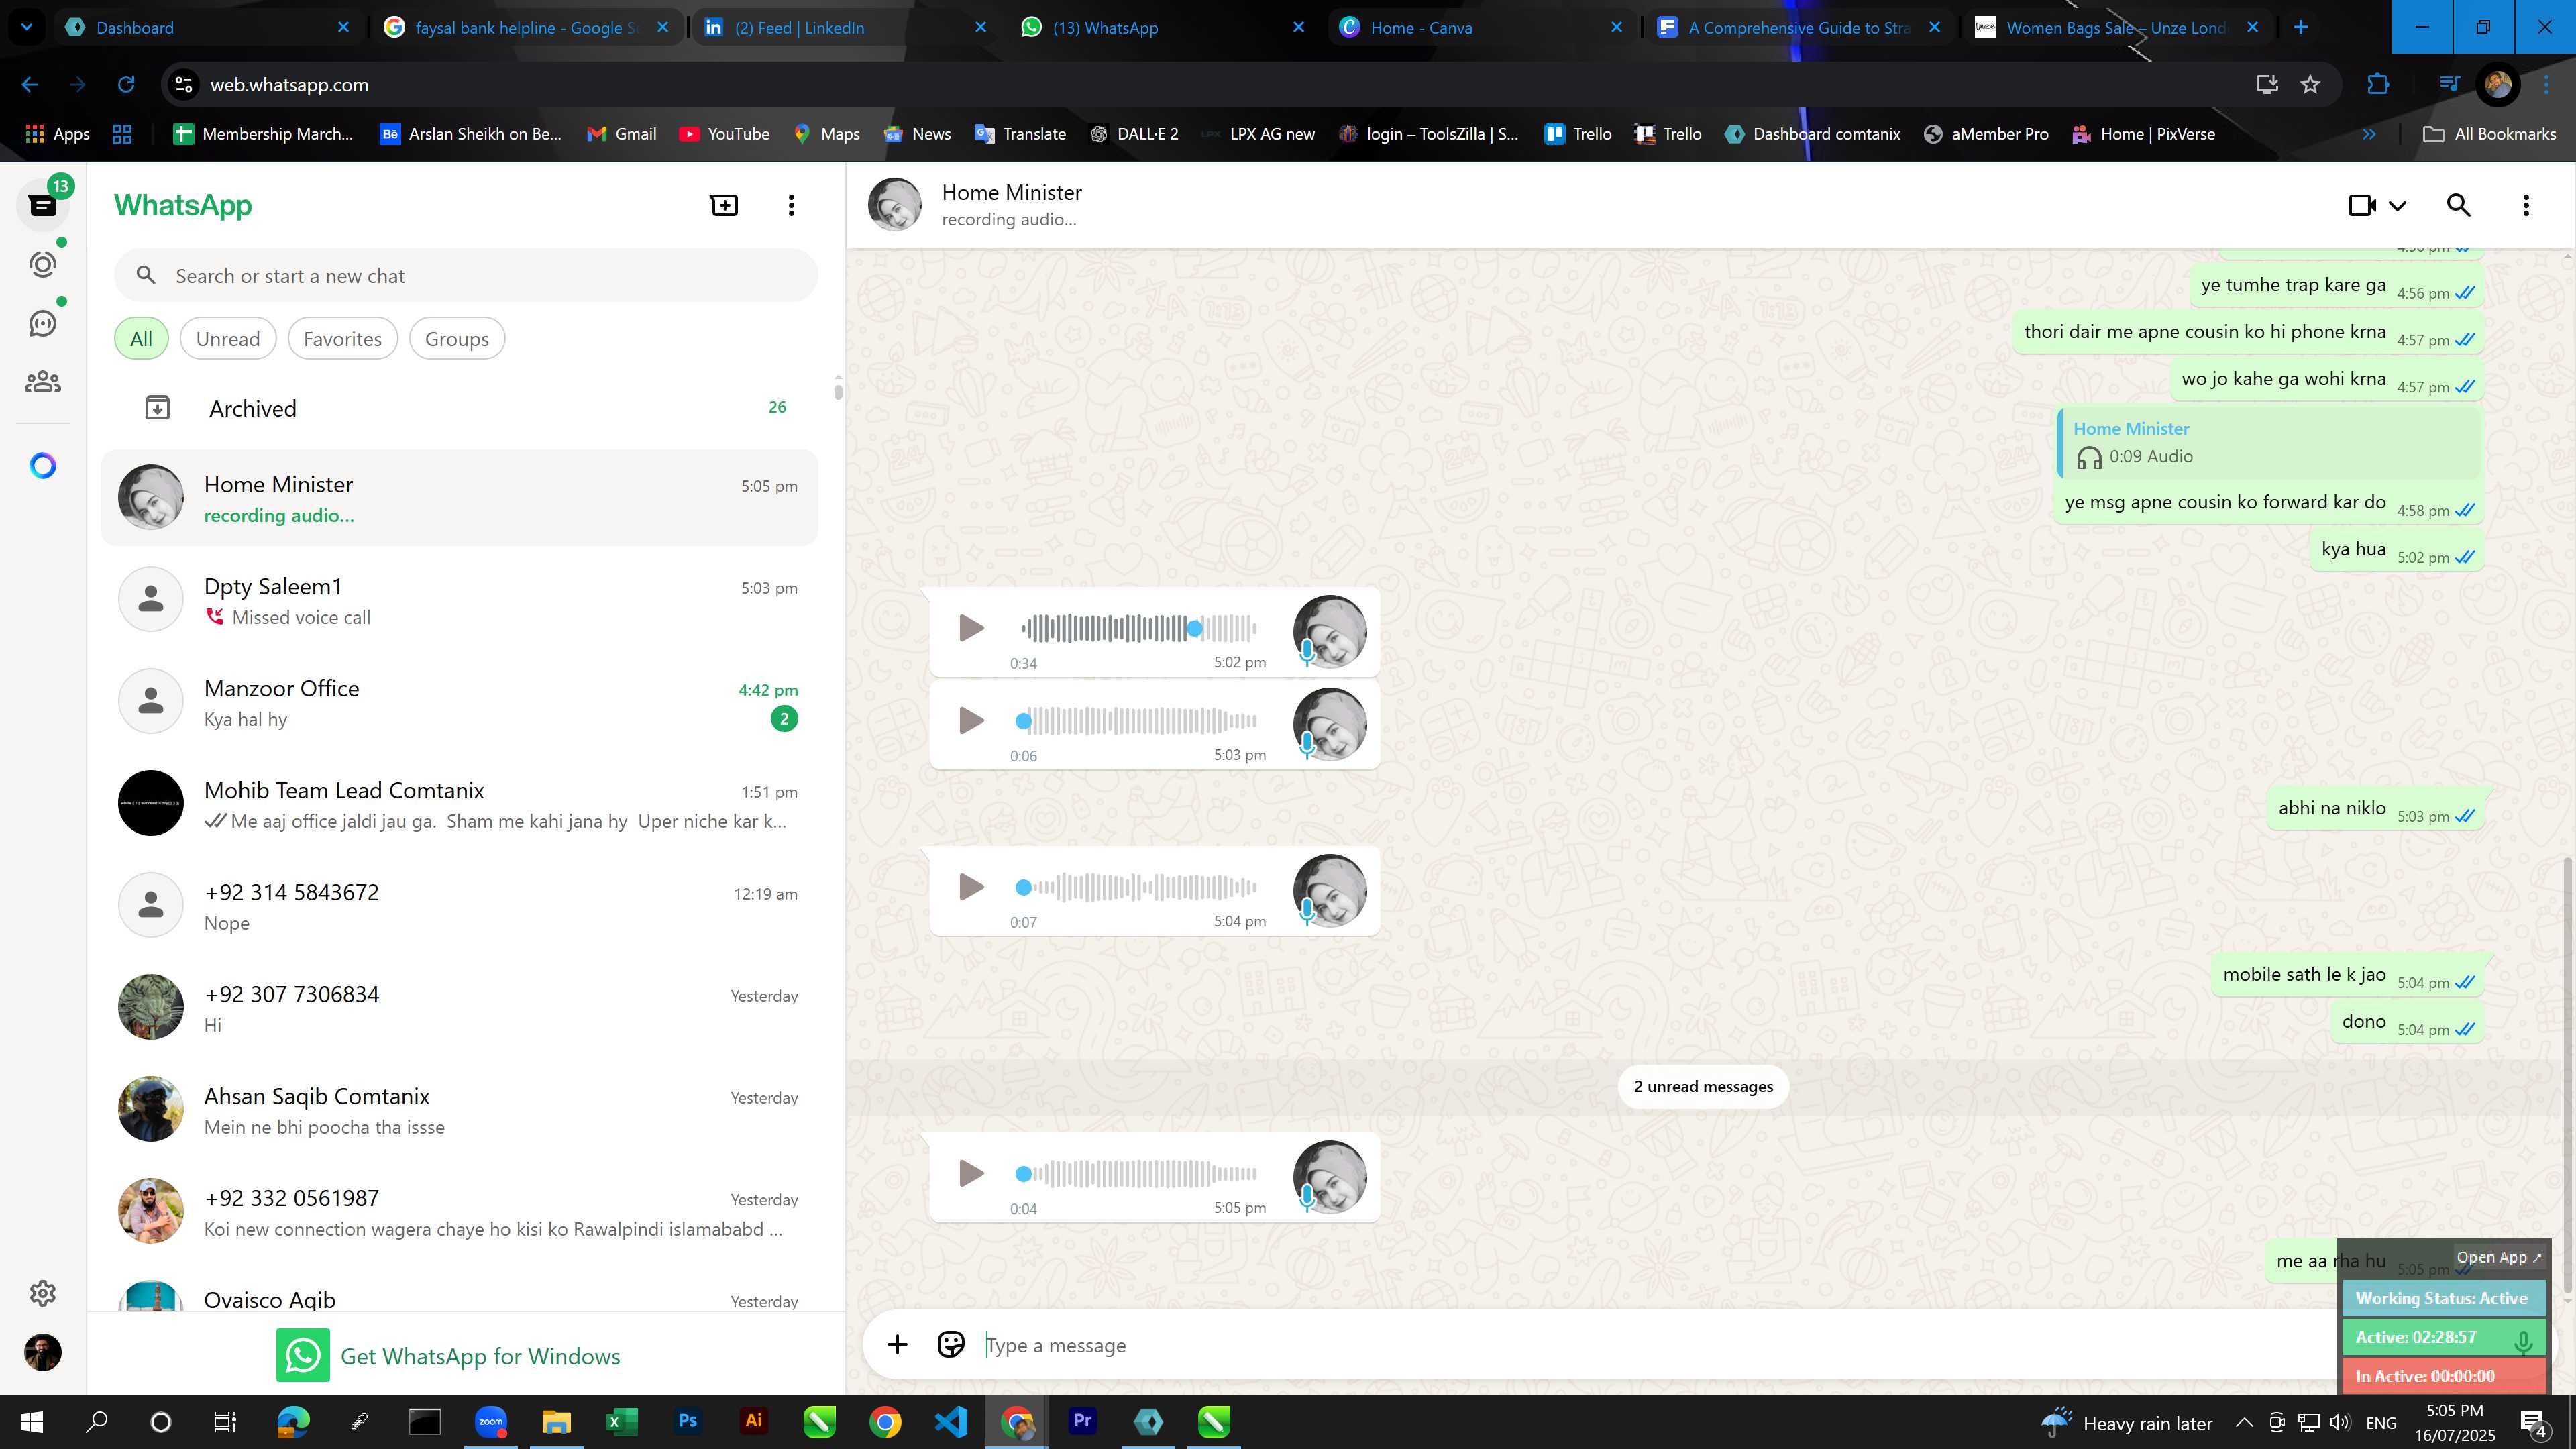2576x1449 pixels.
Task: Open the Status updates icon
Action: click(42, 264)
